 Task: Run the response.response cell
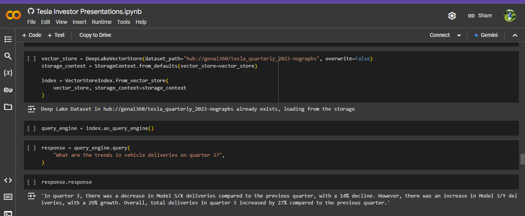click(32, 182)
